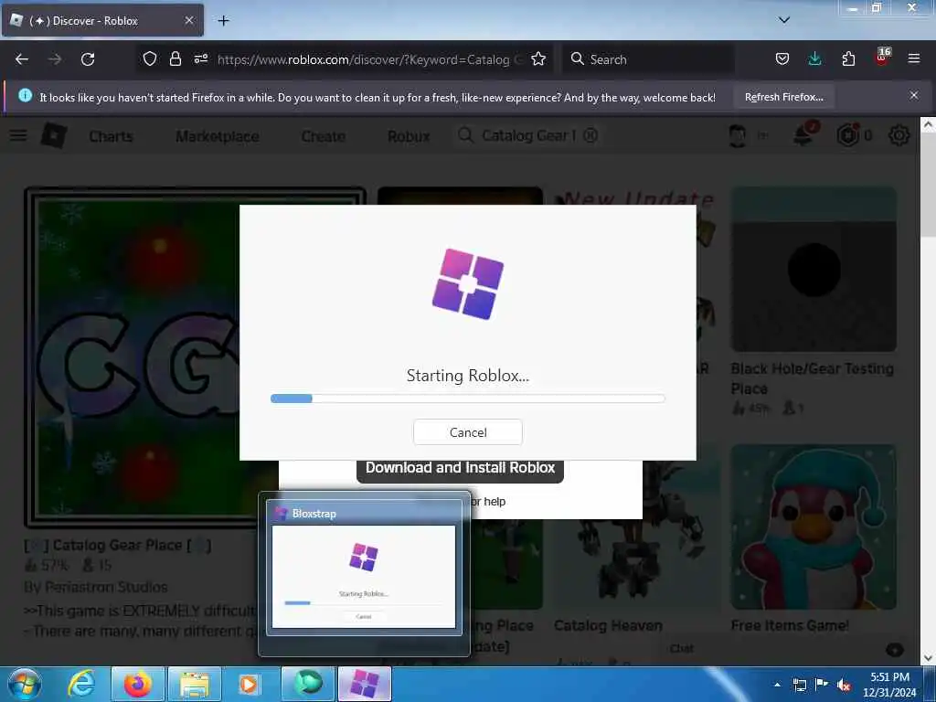The width and height of the screenshot is (936, 702).
Task: Click the info icon in notification bar
Action: coord(25,95)
